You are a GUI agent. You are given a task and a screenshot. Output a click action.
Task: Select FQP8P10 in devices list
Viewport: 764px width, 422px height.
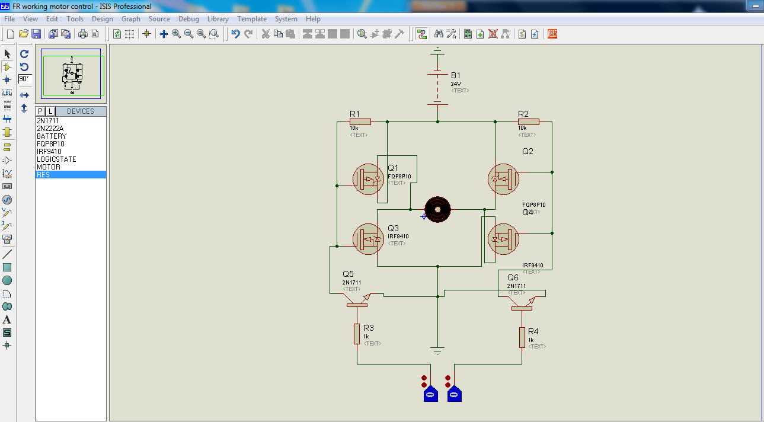pyautogui.click(x=71, y=144)
